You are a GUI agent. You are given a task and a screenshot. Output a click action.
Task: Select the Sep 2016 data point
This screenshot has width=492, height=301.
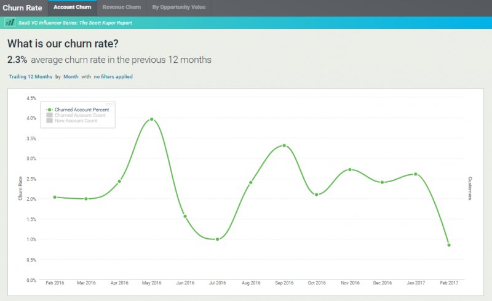(284, 145)
